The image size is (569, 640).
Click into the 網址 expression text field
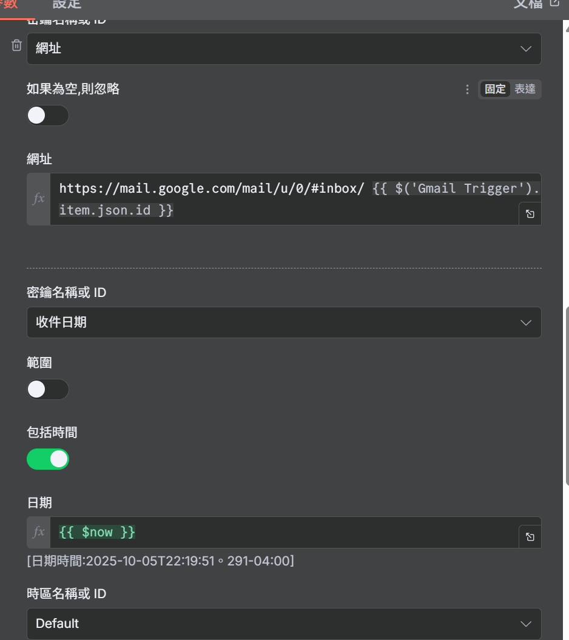(x=285, y=199)
